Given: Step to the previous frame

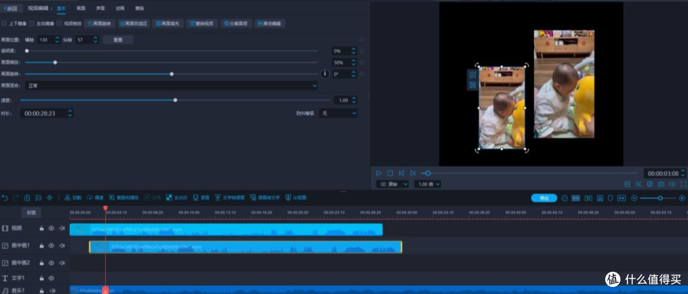Looking at the screenshot, I should [401, 173].
